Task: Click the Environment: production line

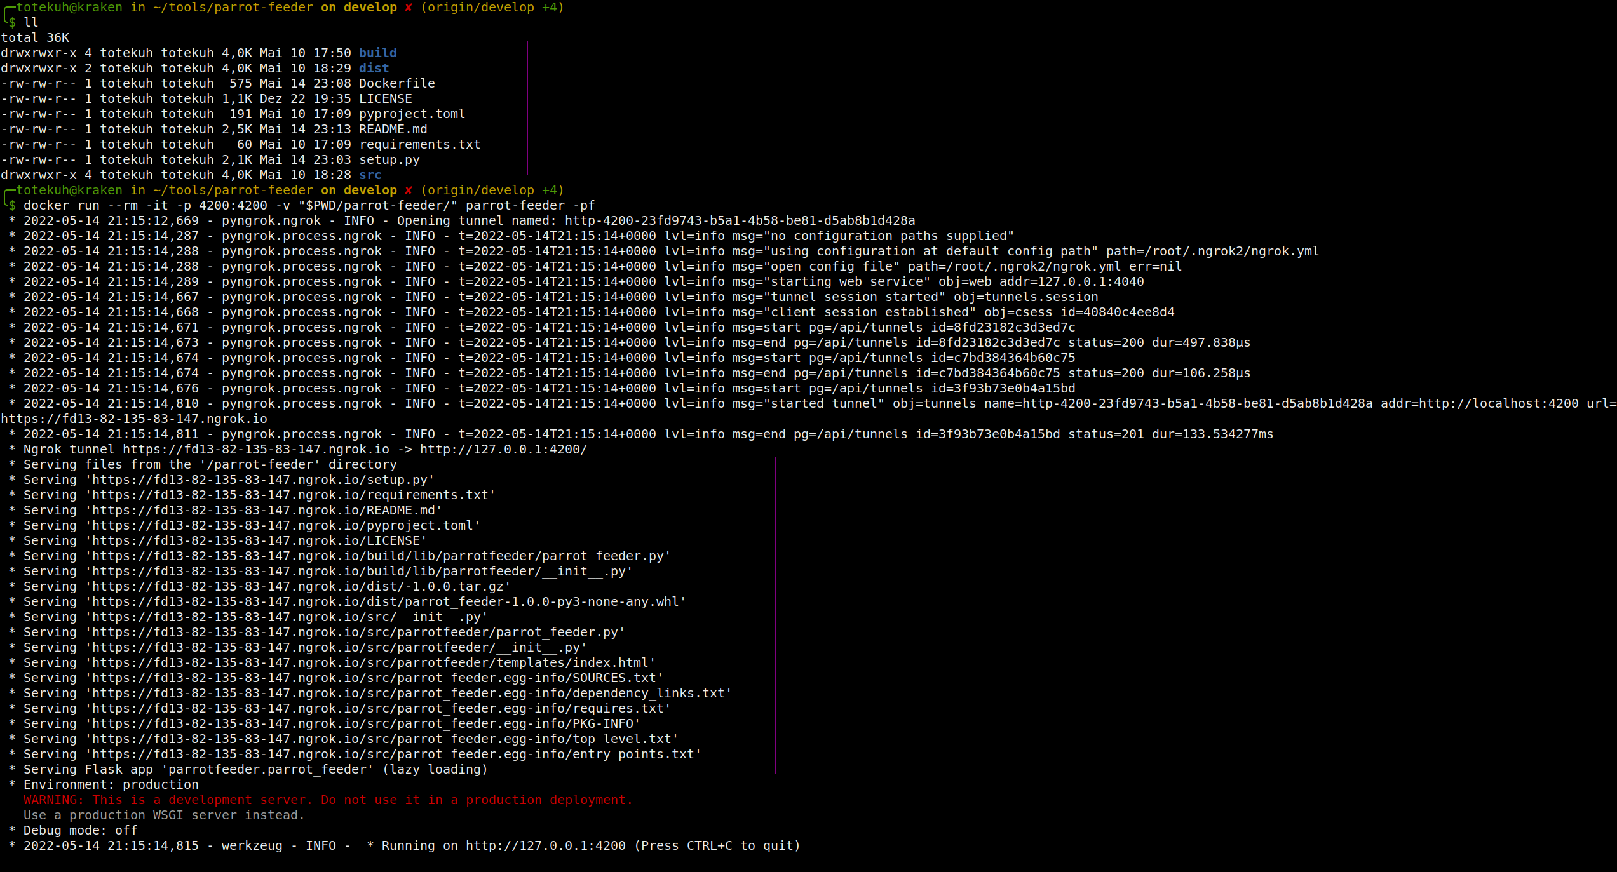Action: (x=111, y=785)
